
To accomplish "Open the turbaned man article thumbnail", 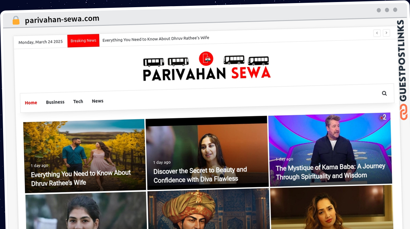I will pyautogui.click(x=209, y=209).
